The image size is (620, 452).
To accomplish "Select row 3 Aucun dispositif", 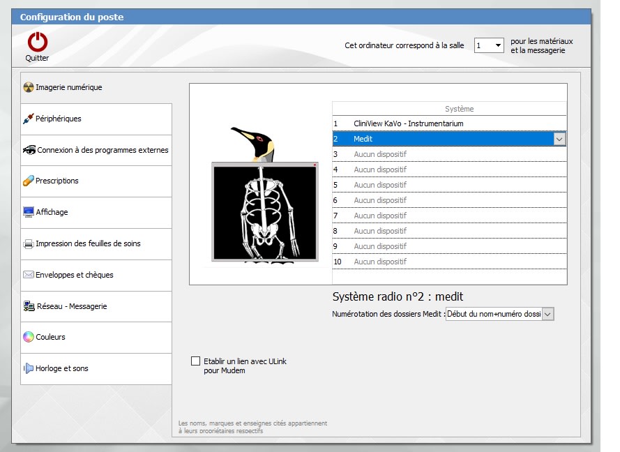I will pyautogui.click(x=380, y=154).
